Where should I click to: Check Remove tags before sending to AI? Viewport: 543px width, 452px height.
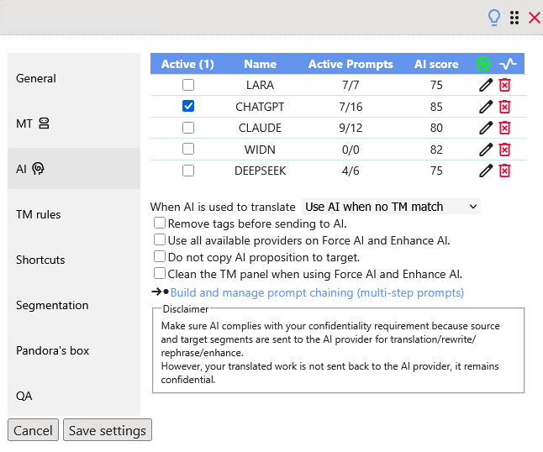coord(160,223)
